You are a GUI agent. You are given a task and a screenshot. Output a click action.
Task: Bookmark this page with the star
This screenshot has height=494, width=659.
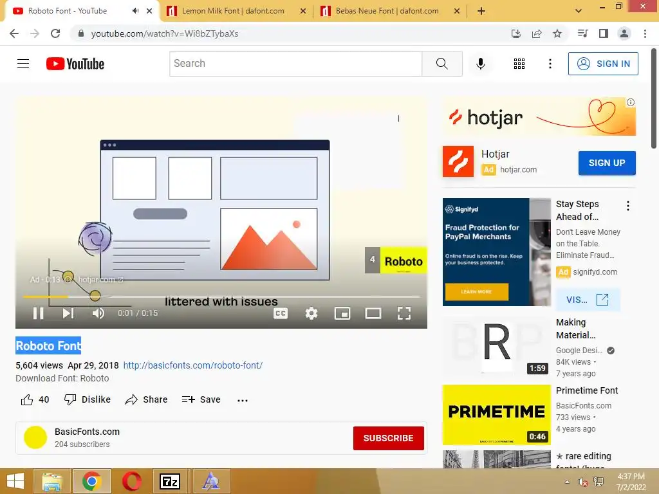(557, 33)
